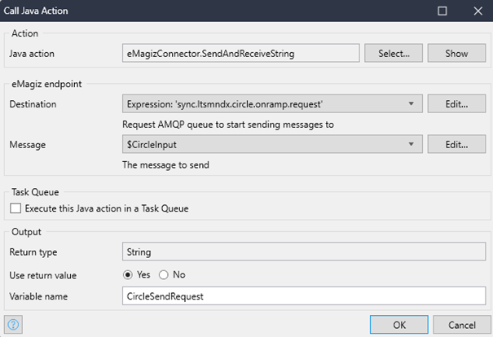Select No for Use return value
493x337 pixels.
pos(164,275)
